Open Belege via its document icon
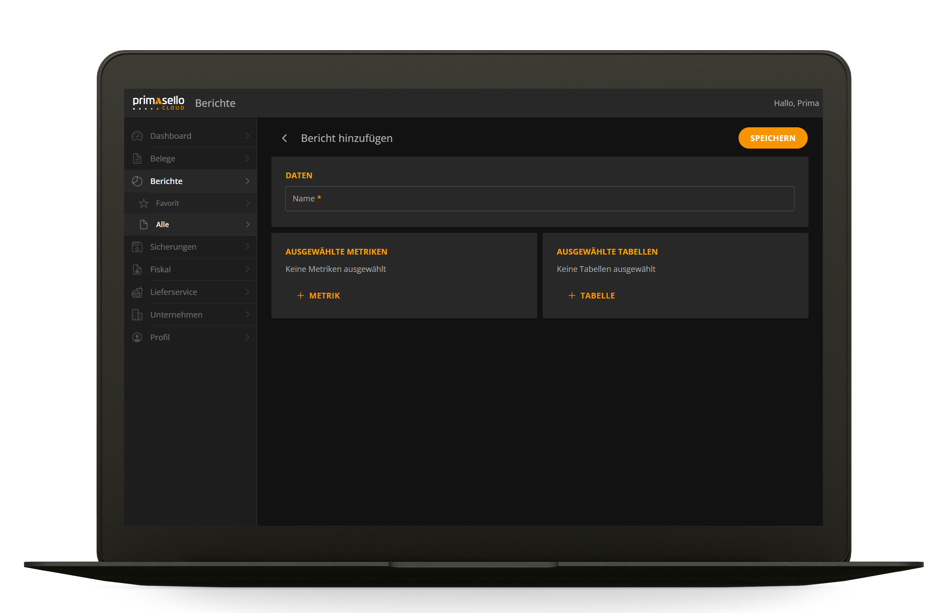Viewport: 950px width, 613px height. click(137, 158)
